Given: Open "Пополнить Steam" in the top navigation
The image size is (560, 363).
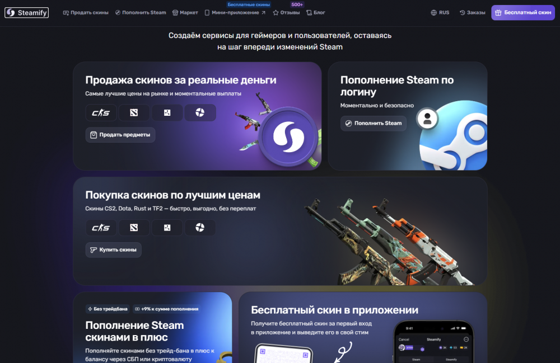Looking at the screenshot, I should (141, 12).
